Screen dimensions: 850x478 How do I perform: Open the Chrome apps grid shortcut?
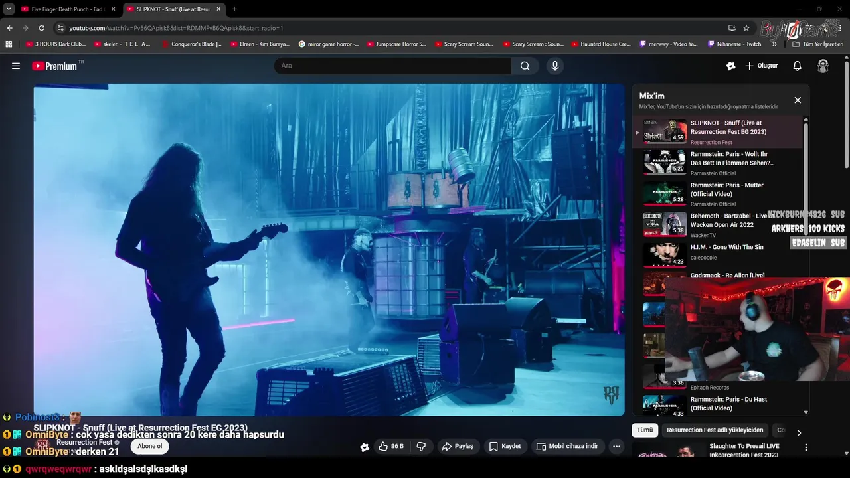9,44
